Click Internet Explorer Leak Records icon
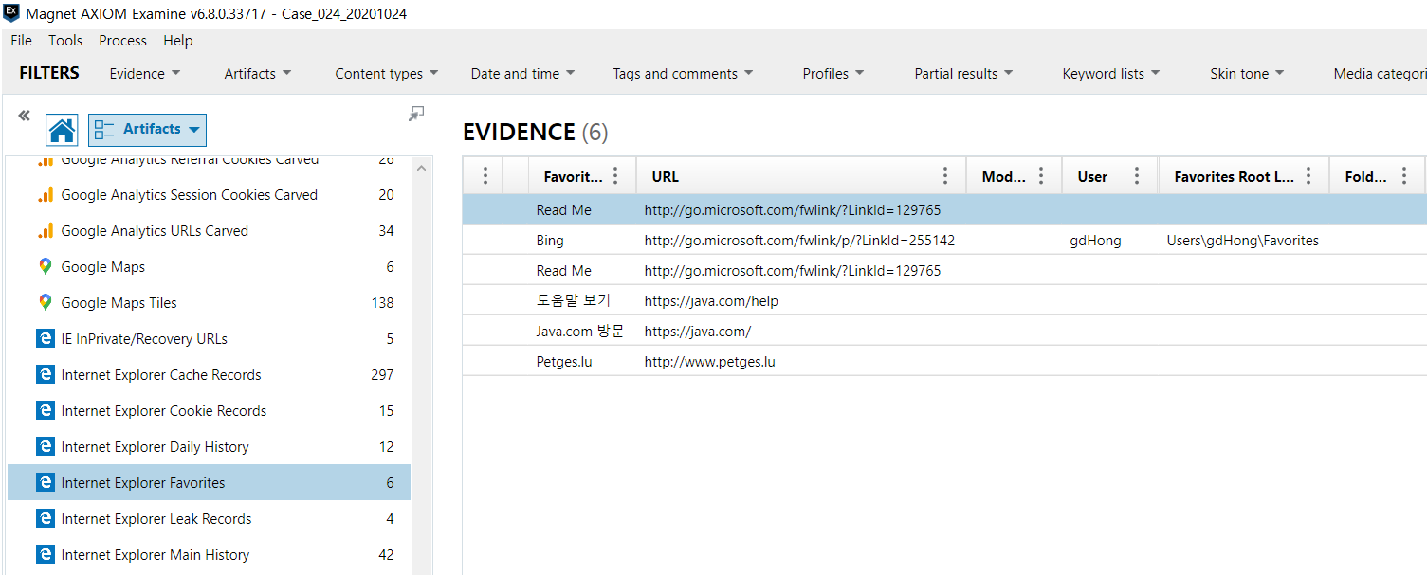Screen dimensions: 1427x575 tap(45, 519)
